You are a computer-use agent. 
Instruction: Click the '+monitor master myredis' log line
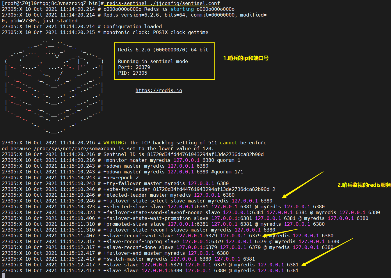121,160
